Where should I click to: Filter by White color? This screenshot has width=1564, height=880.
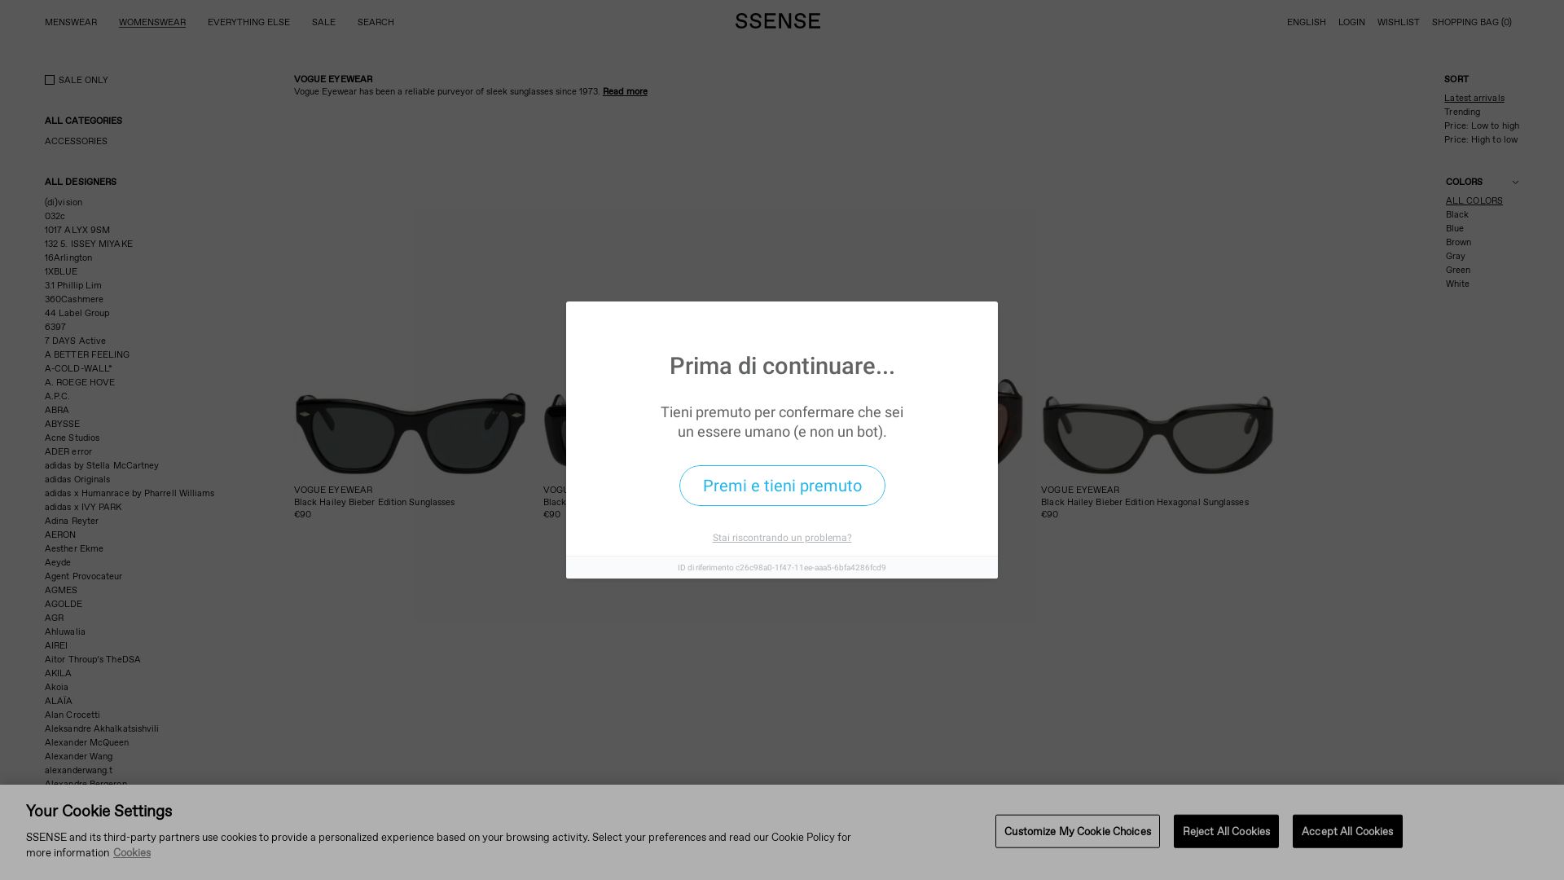click(1457, 284)
